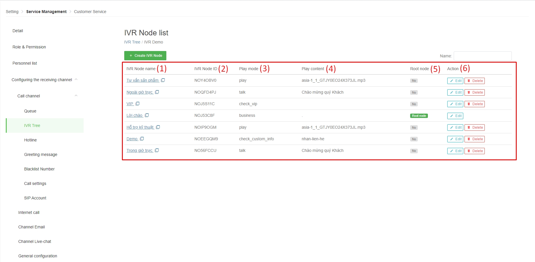Go to Greeting message page
Screen dimensions: 535x262
pos(41,154)
